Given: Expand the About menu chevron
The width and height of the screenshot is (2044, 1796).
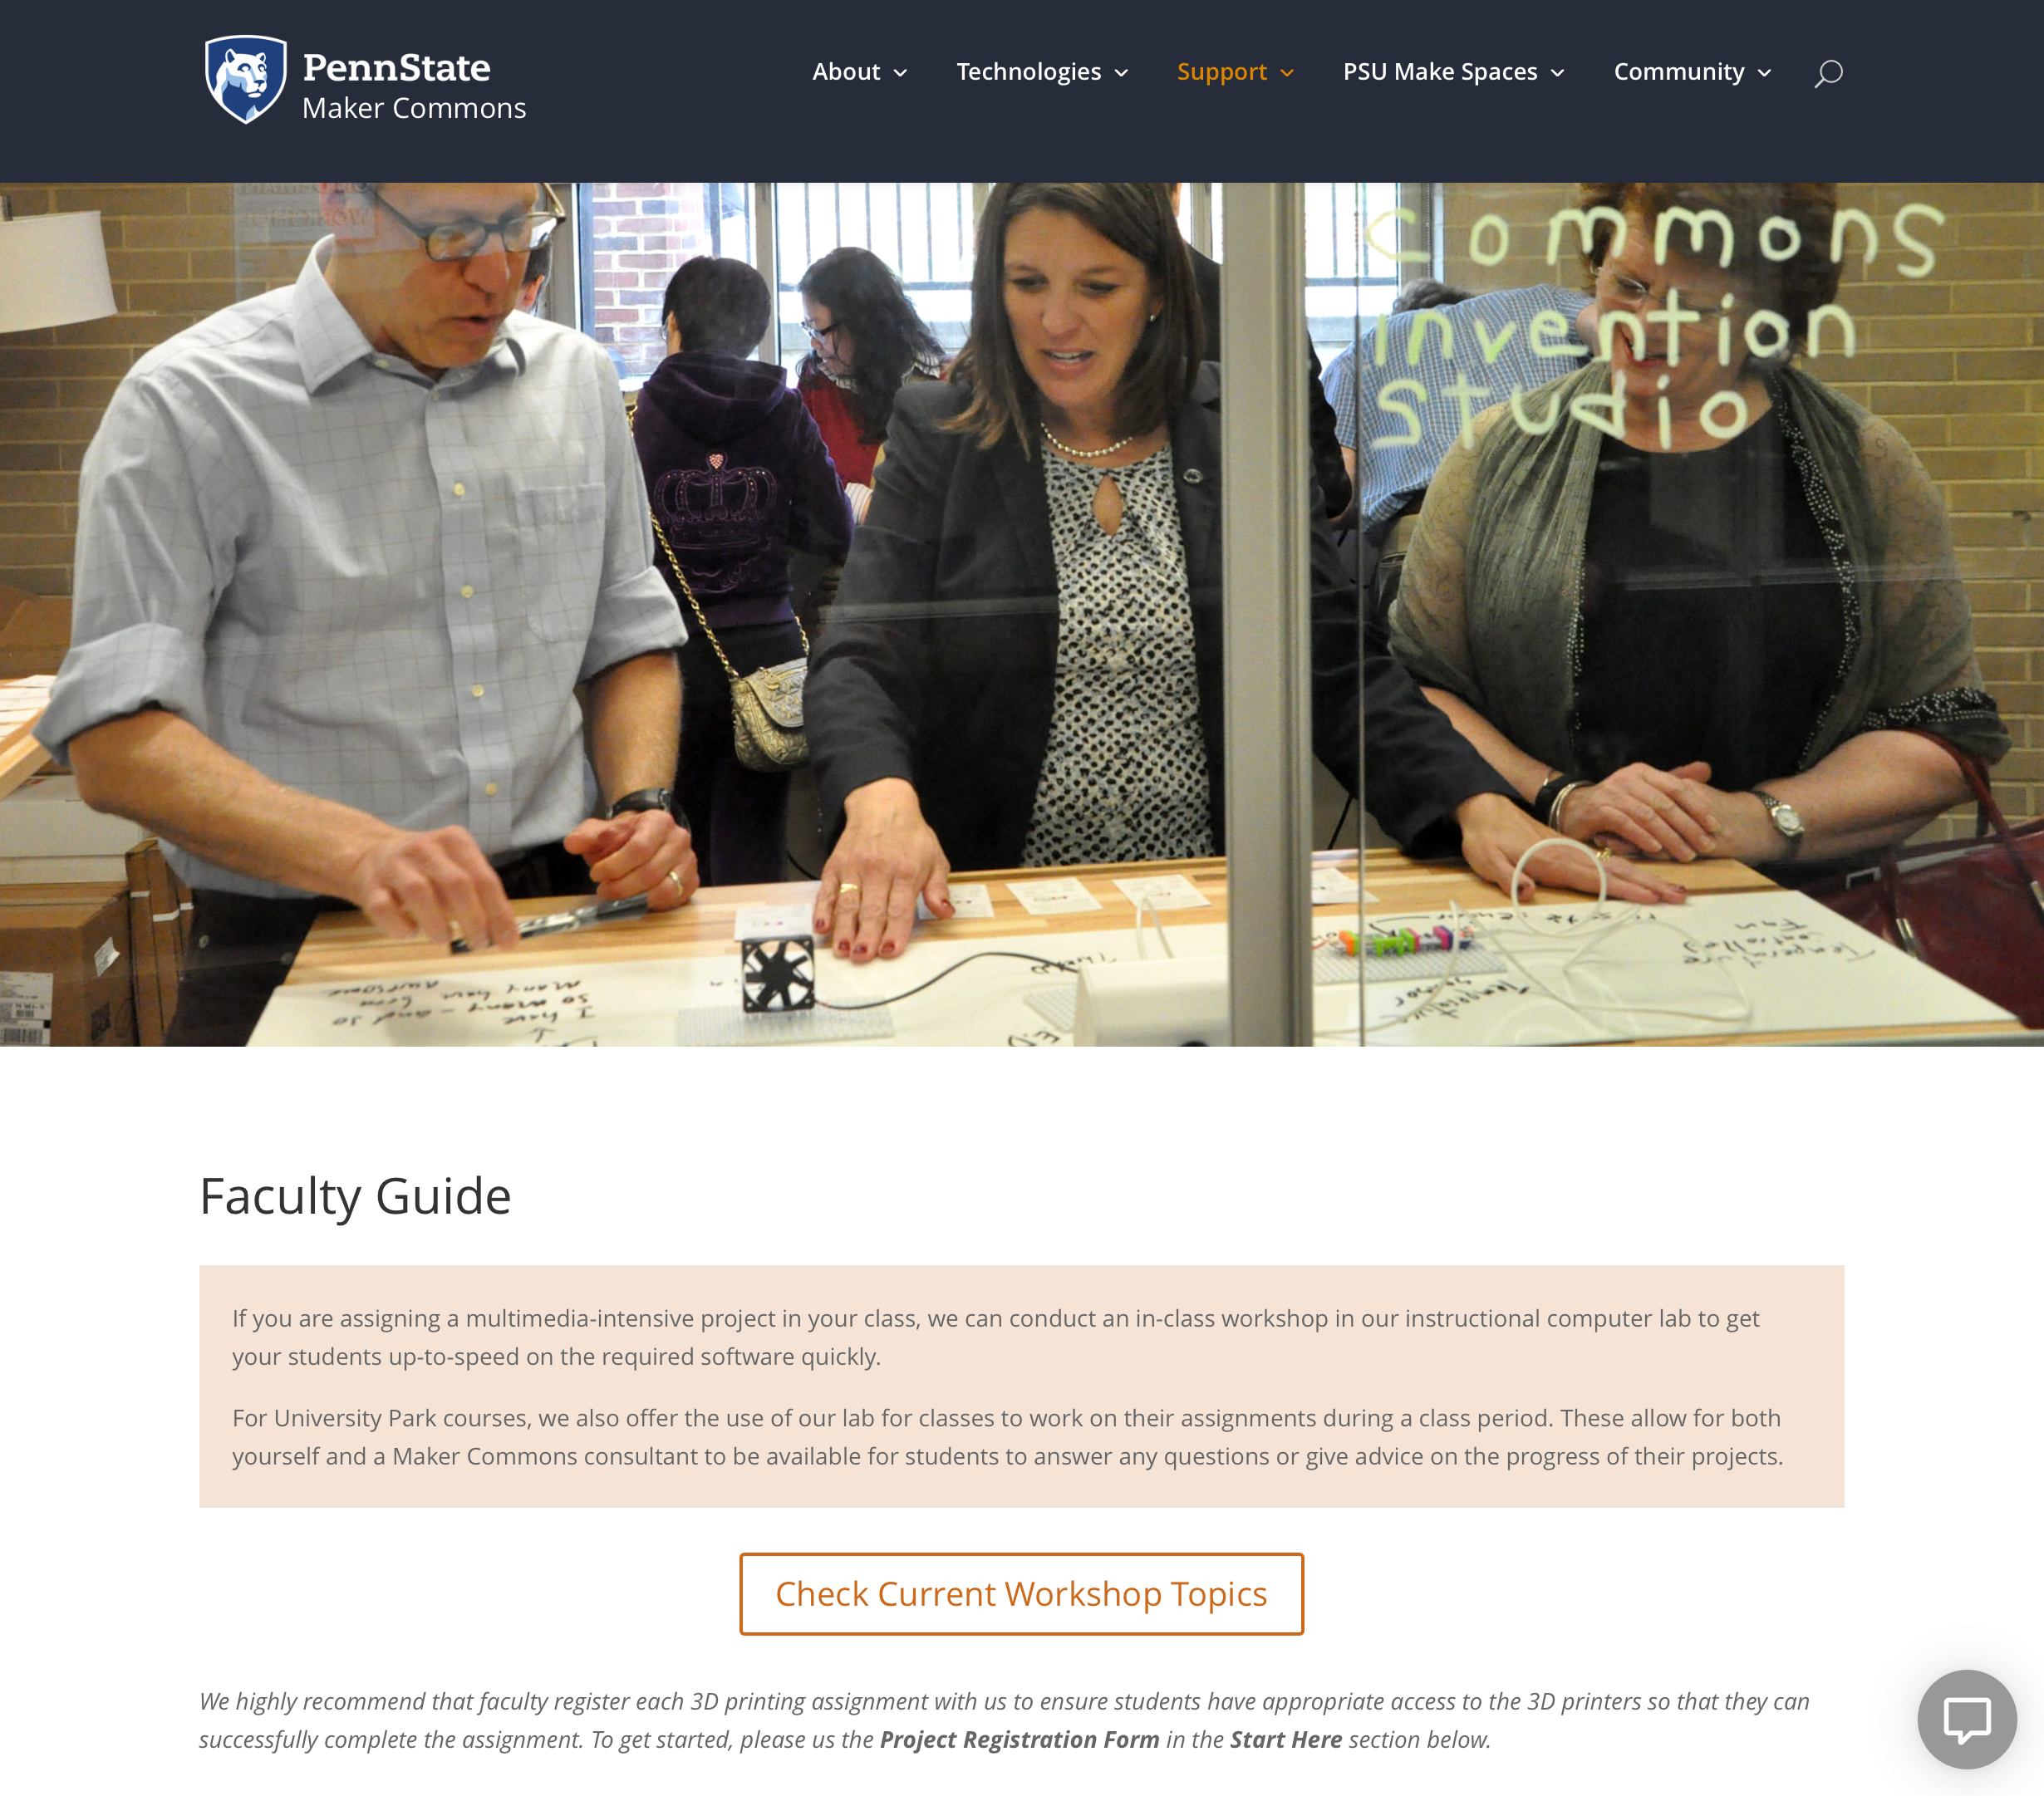Looking at the screenshot, I should point(900,73).
